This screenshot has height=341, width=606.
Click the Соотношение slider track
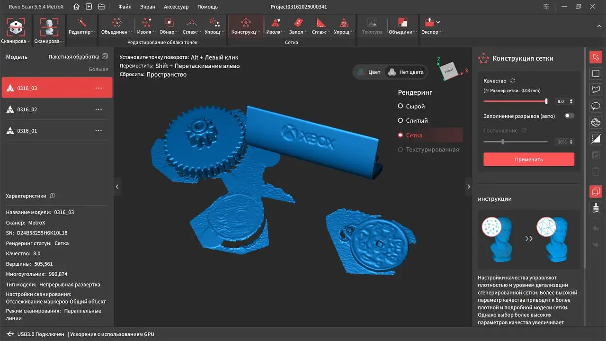pyautogui.click(x=515, y=142)
